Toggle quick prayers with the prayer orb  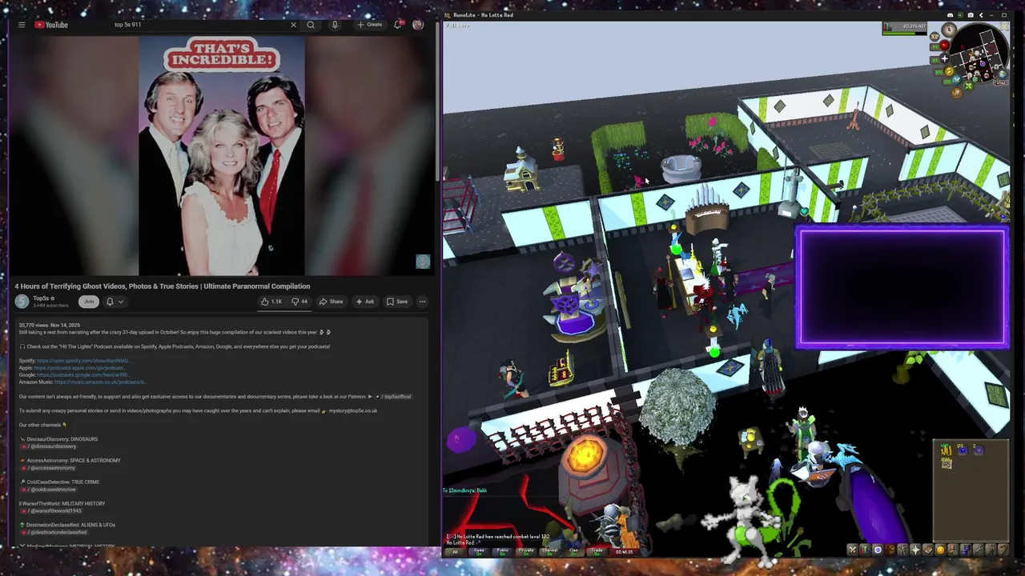pyautogui.click(x=945, y=58)
